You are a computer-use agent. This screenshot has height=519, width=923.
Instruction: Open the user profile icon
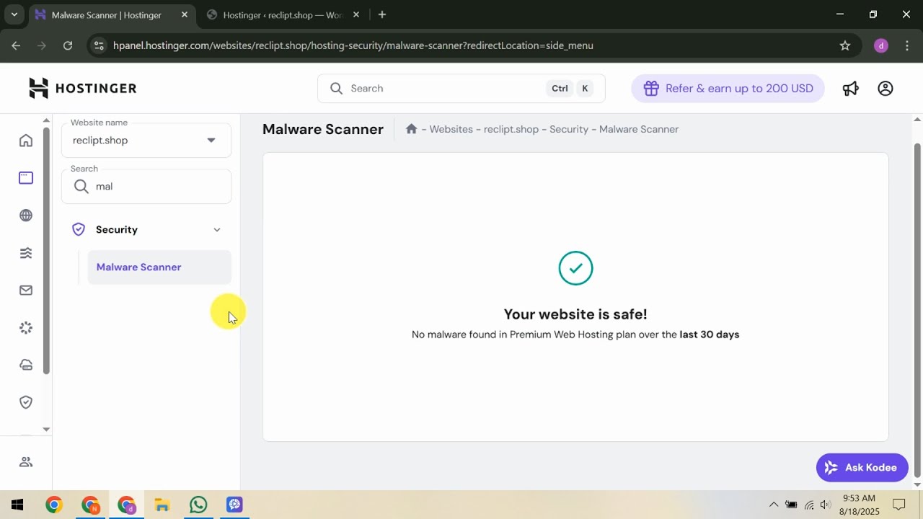coord(886,88)
